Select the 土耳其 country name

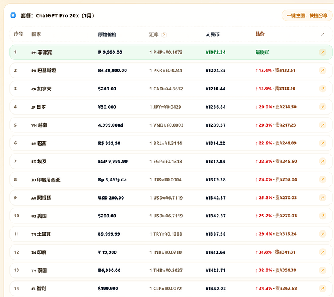(x=44, y=234)
